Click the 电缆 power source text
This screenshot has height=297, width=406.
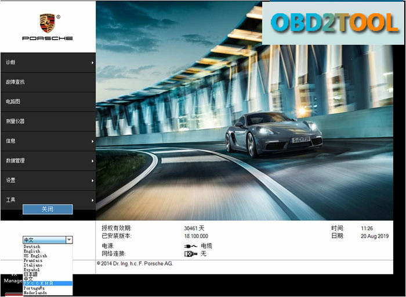pos(206,246)
